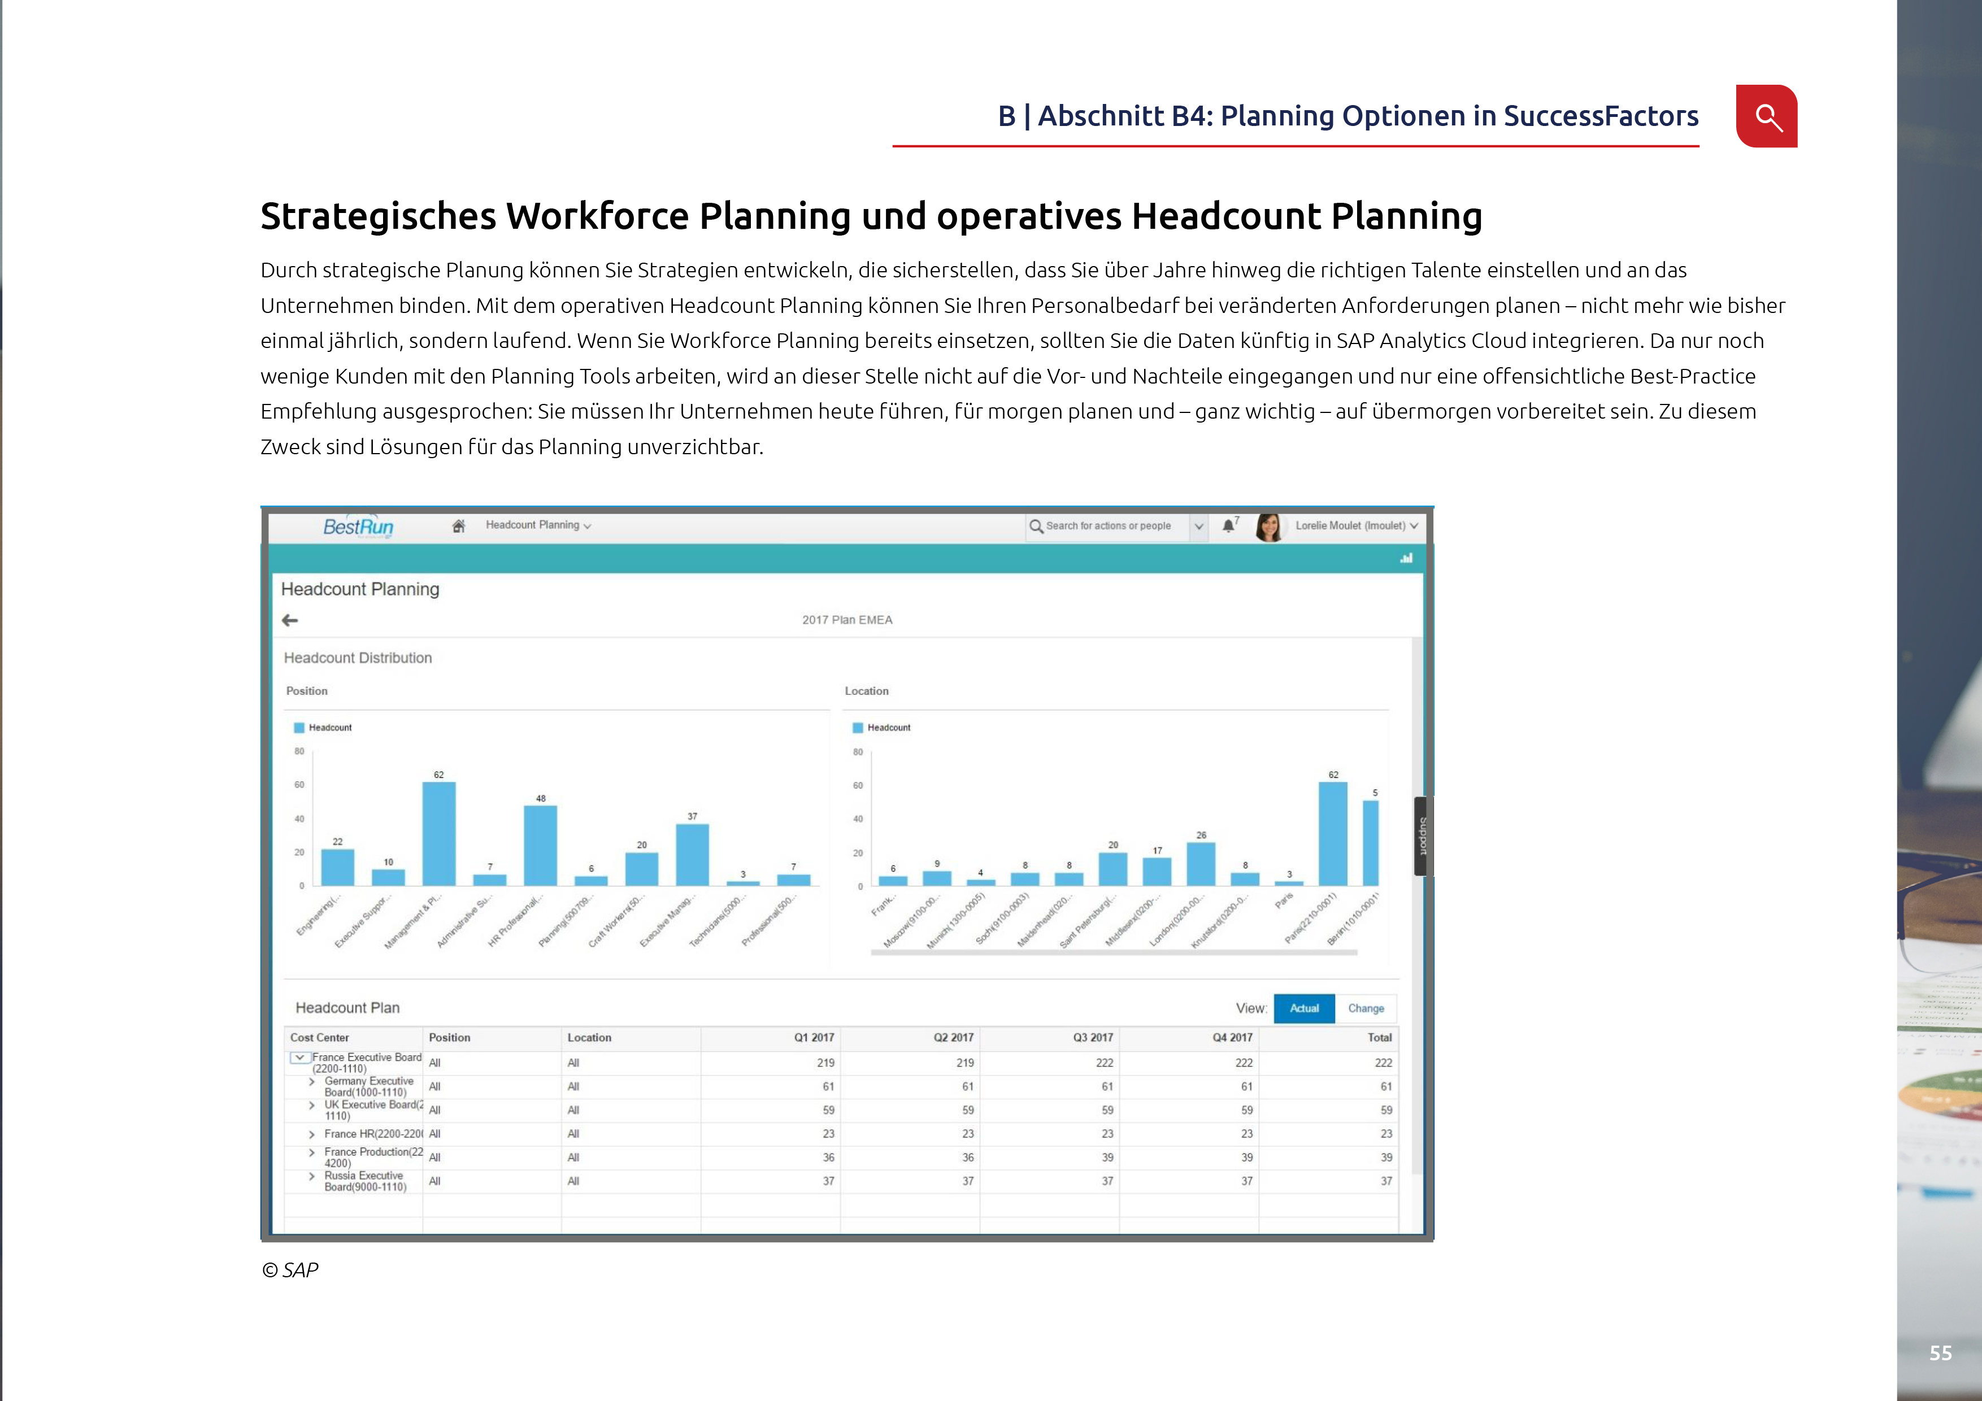Click the Location chart horizontal scrollbar
The width and height of the screenshot is (1982, 1401).
pos(1114,952)
